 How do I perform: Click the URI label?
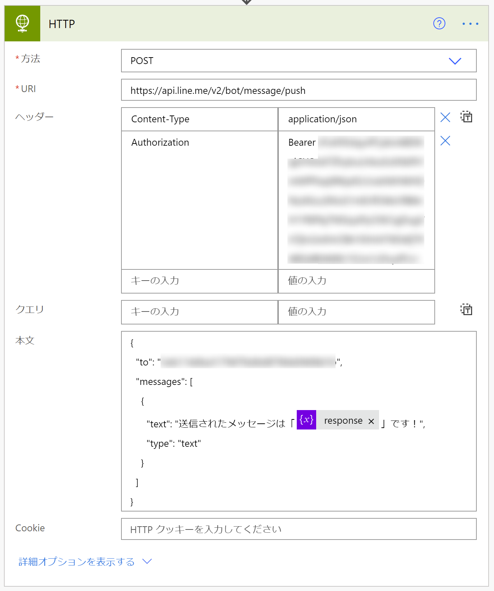[x=28, y=89]
